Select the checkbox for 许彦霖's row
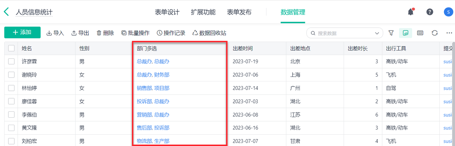The image size is (455, 146). tap(12, 61)
